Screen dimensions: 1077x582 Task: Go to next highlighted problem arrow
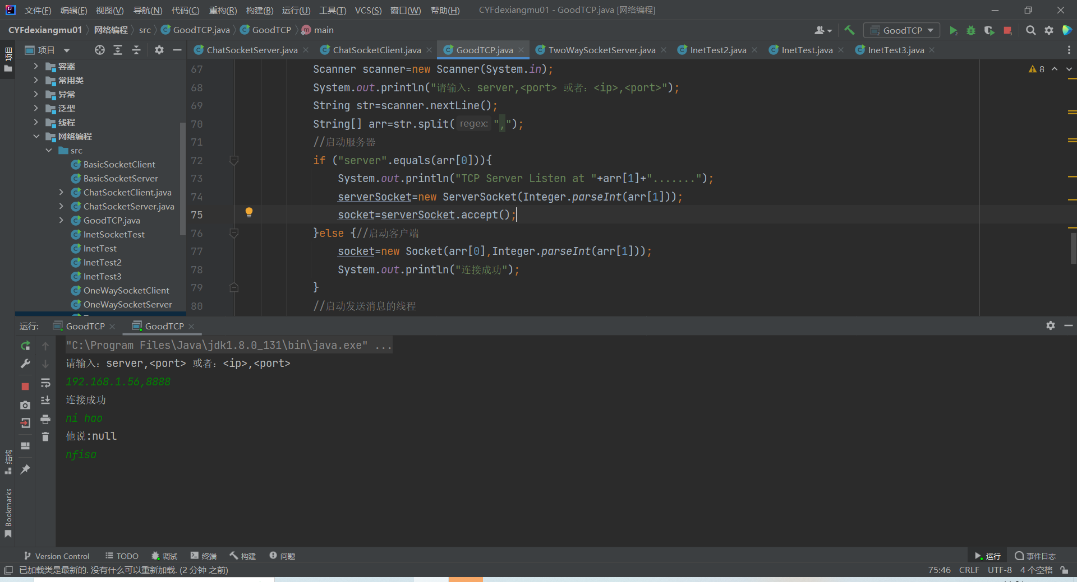(x=1069, y=69)
